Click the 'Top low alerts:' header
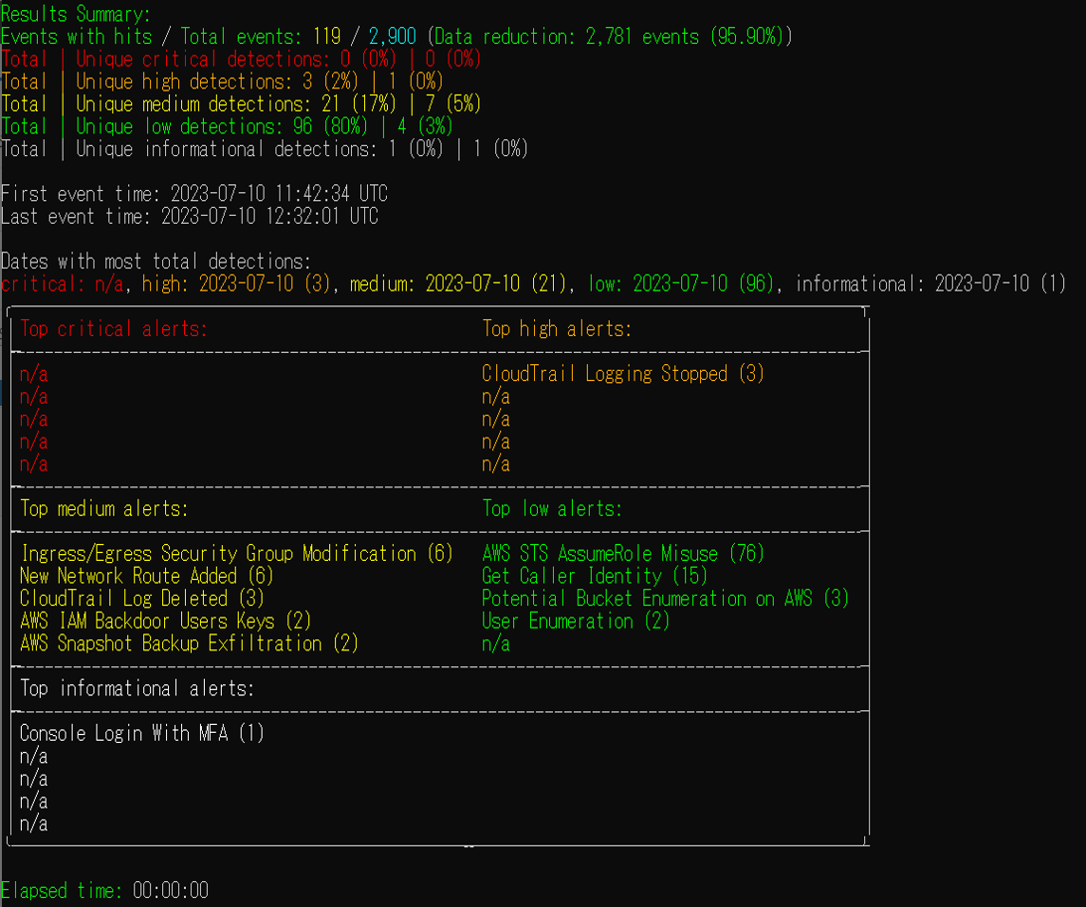Screen dimensions: 1086x907 point(552,509)
